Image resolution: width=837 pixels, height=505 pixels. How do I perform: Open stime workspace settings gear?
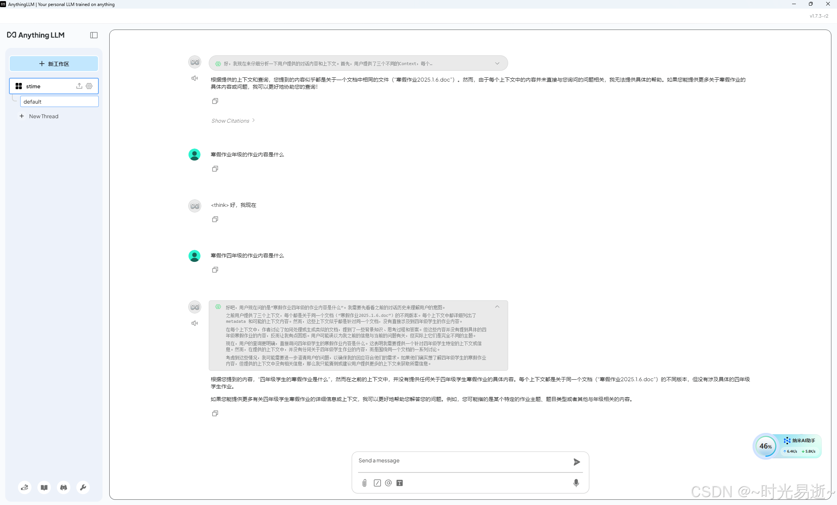point(89,86)
